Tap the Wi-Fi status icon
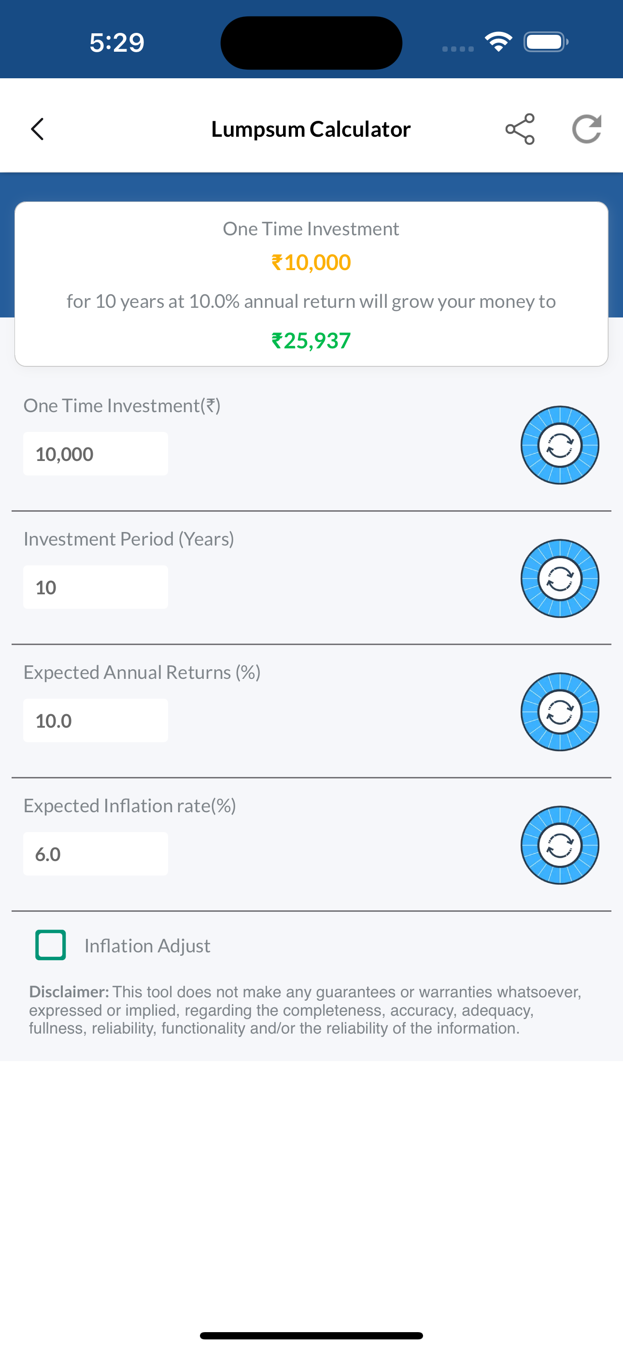The height and width of the screenshot is (1351, 623). (x=498, y=42)
